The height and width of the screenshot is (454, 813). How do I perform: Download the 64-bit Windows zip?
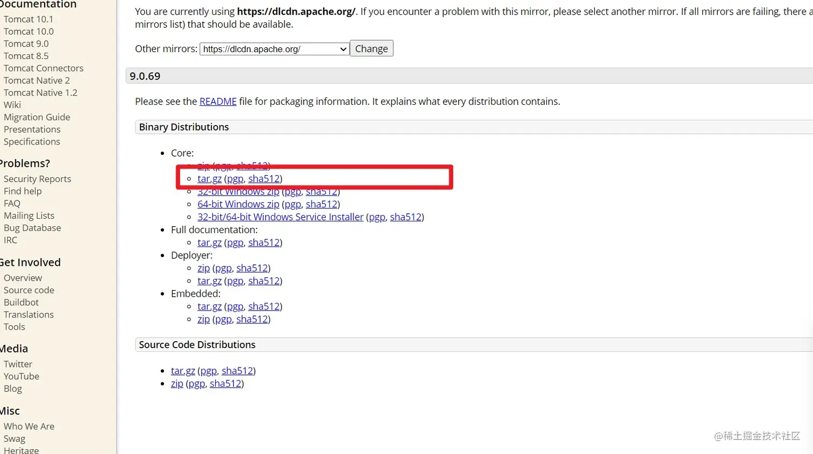238,204
